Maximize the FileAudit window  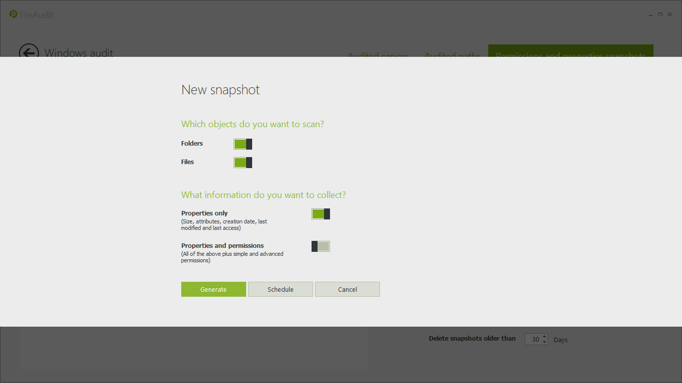pyautogui.click(x=660, y=14)
